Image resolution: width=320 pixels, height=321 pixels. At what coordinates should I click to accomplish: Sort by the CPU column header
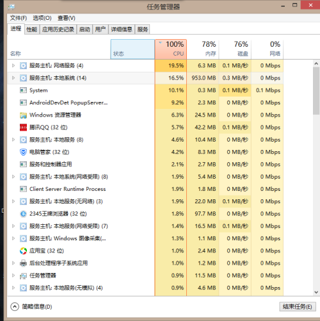pos(171,49)
